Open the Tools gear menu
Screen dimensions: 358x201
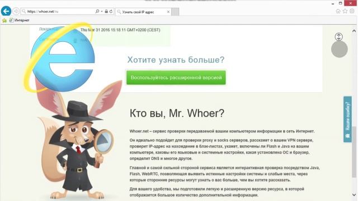[352, 11]
